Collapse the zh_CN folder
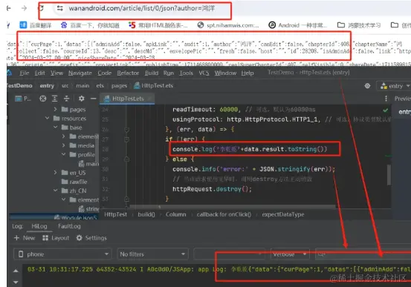 click(x=55, y=191)
